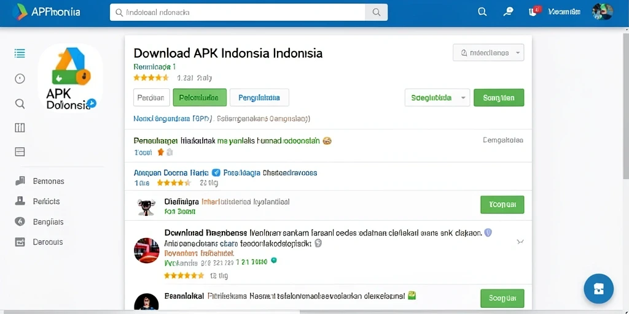This screenshot has width=629, height=314.
Task: Select the Pengnlaiua tab
Action: pyautogui.click(x=259, y=98)
